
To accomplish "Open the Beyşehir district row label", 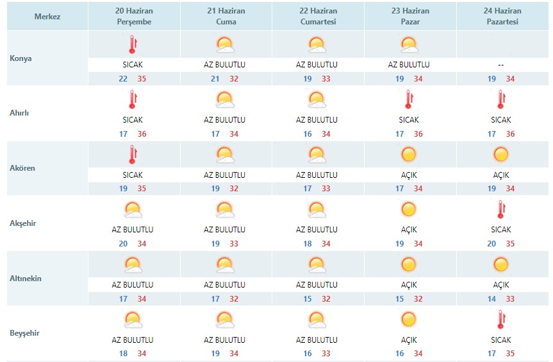I will click(x=24, y=333).
